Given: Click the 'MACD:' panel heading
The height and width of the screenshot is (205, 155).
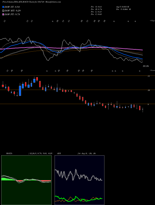Looking at the screenshot, I should click(x=9, y=153).
